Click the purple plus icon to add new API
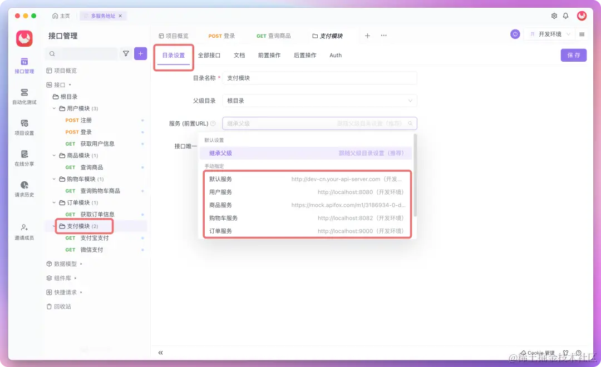This screenshot has height=367, width=601. coord(140,53)
